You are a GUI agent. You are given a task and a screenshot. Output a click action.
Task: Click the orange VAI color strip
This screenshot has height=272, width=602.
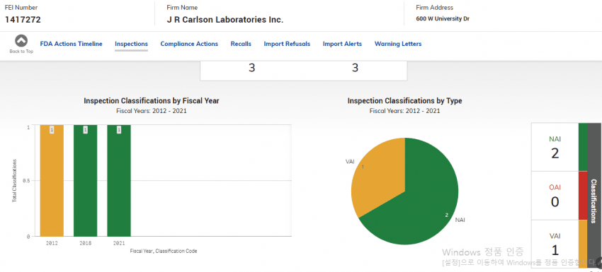pos(582,244)
